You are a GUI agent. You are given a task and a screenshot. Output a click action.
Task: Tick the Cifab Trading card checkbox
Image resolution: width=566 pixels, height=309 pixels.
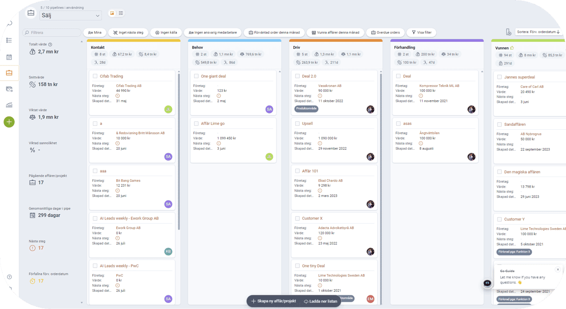pos(95,76)
